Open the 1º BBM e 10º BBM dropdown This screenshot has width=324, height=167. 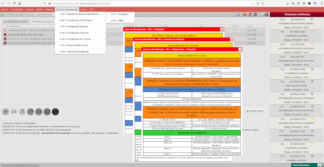pos(18,15)
